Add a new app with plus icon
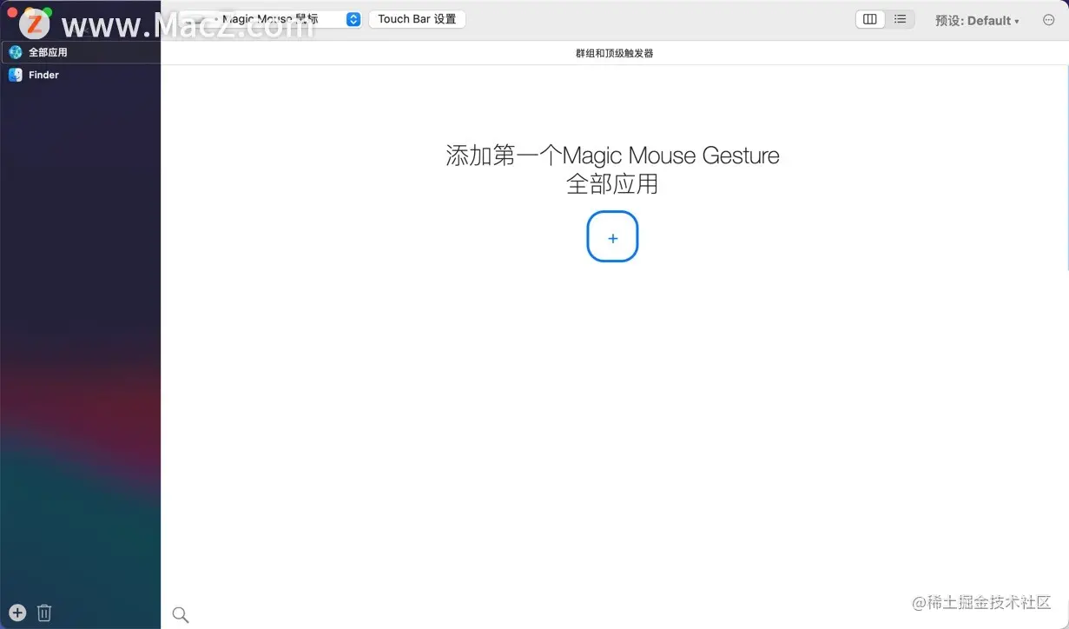This screenshot has height=629, width=1069. (x=17, y=612)
